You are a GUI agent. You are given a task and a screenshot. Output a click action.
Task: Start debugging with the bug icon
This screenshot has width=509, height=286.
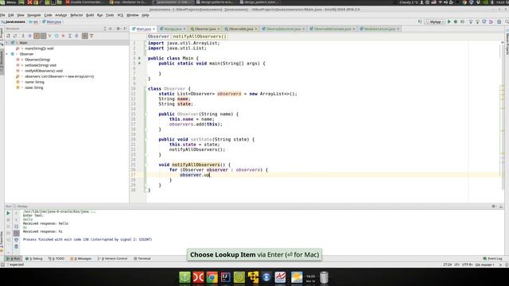pyautogui.click(x=456, y=21)
